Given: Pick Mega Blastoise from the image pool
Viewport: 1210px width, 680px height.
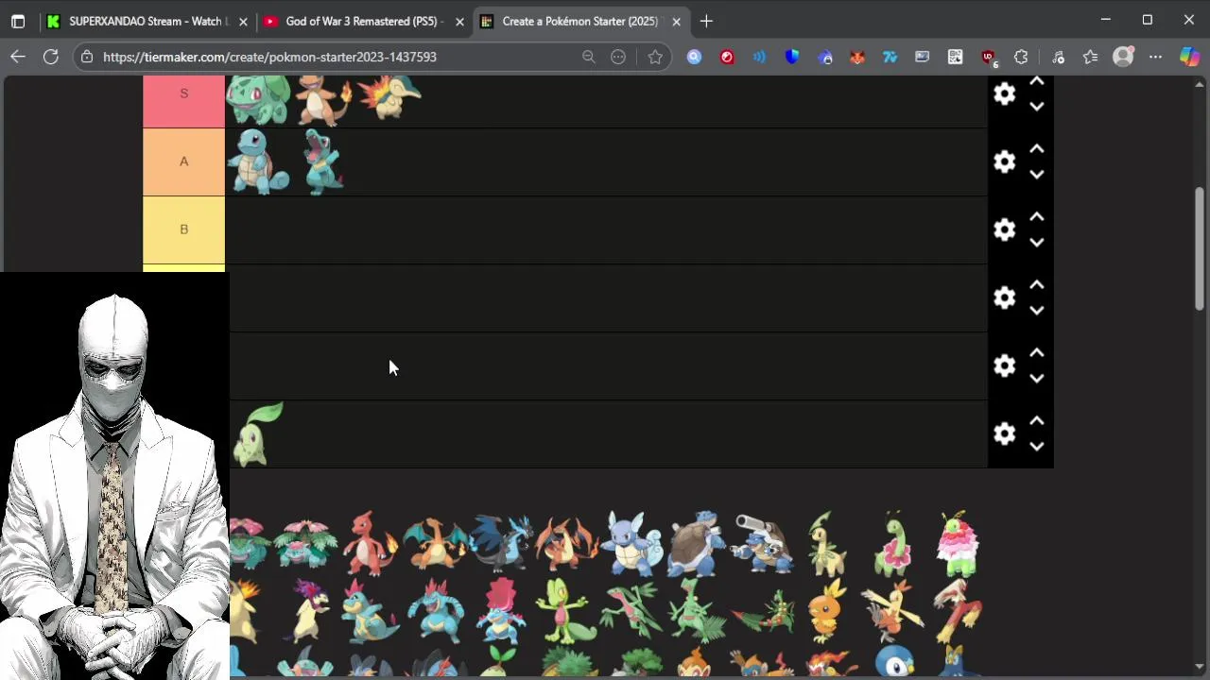Looking at the screenshot, I should pos(762,543).
